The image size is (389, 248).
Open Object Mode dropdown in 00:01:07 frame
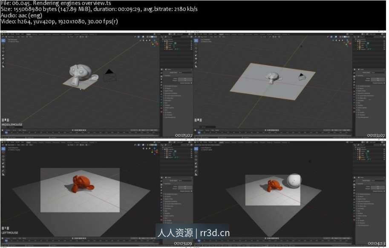tap(11, 37)
